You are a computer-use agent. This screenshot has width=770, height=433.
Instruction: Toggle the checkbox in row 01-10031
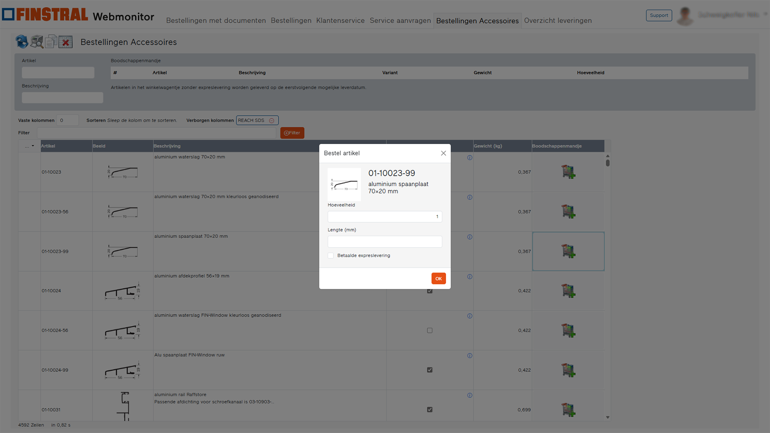tap(429, 410)
